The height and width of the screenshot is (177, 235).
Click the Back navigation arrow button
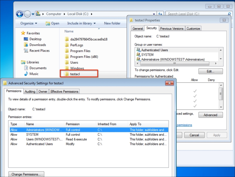point(20,14)
